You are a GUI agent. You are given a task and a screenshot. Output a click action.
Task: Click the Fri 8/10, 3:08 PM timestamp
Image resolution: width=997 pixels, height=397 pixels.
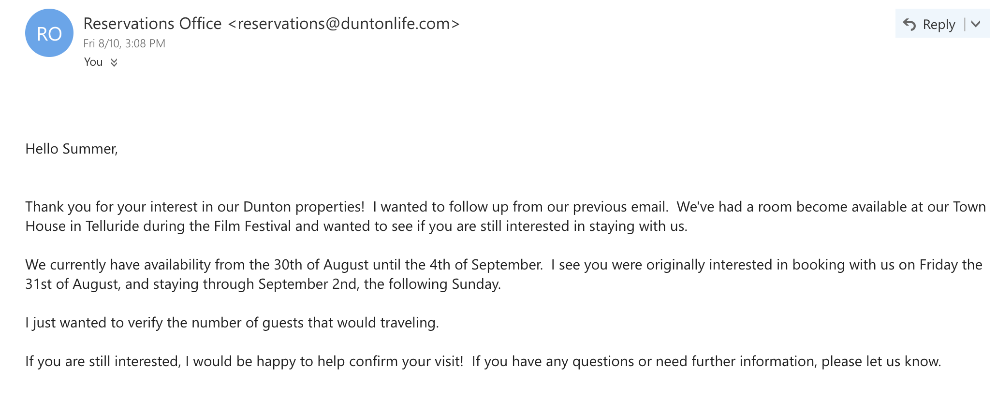(124, 43)
